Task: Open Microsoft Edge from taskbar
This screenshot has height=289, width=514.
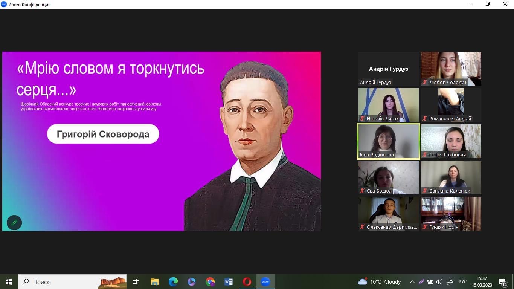Action: tap(173, 281)
